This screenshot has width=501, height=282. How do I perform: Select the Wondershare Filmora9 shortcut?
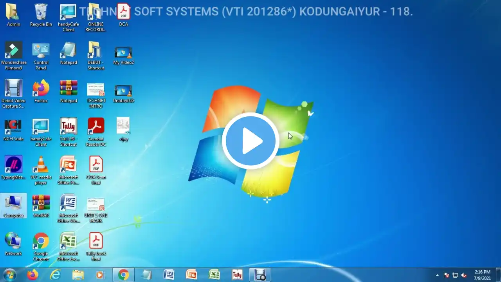pyautogui.click(x=13, y=56)
